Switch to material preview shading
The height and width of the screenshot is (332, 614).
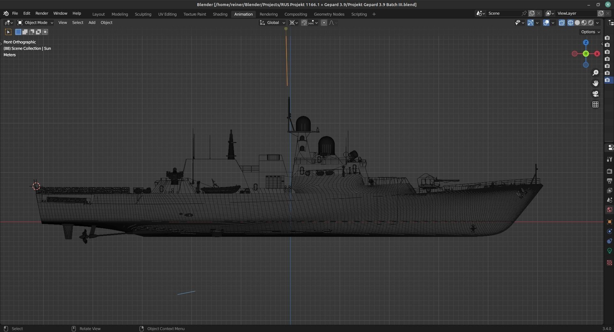point(584,23)
